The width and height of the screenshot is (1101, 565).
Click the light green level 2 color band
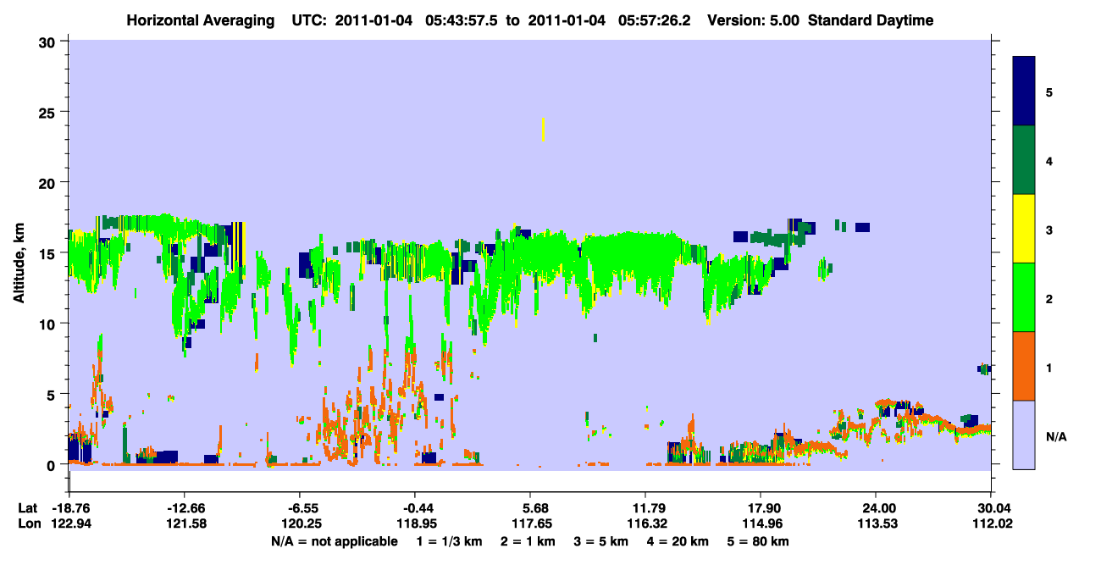[x=1024, y=297]
